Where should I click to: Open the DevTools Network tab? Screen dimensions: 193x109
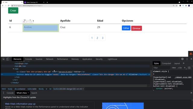coord(49,59)
